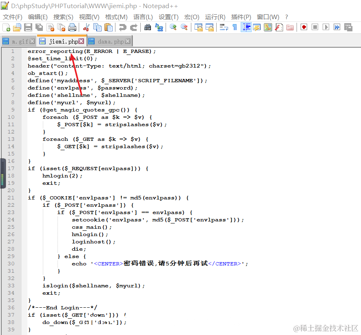The width and height of the screenshot is (361, 335).
Task: Open the Folder as Workspace panel
Action: point(290,27)
